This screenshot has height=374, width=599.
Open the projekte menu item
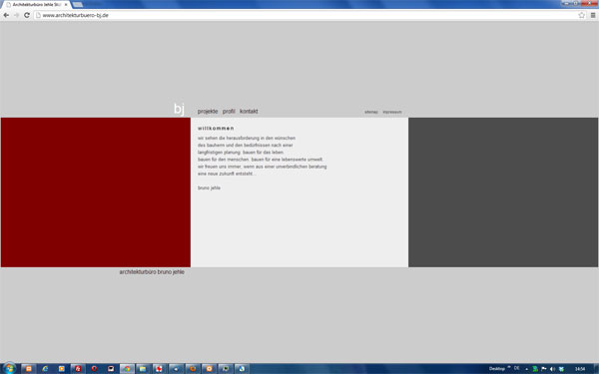tap(208, 112)
